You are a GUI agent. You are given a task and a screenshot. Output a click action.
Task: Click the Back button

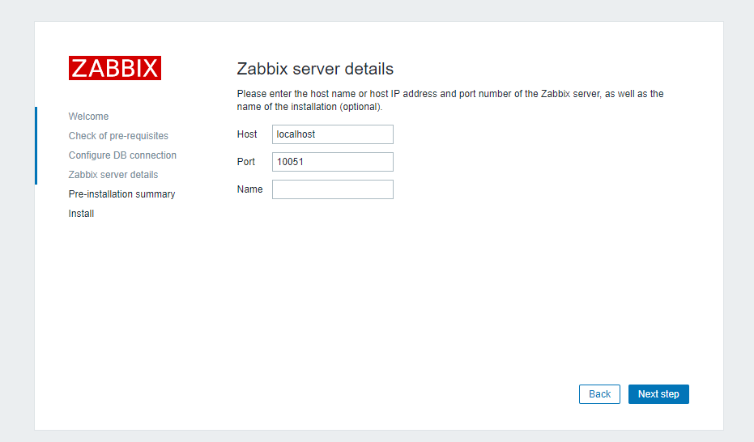click(599, 394)
